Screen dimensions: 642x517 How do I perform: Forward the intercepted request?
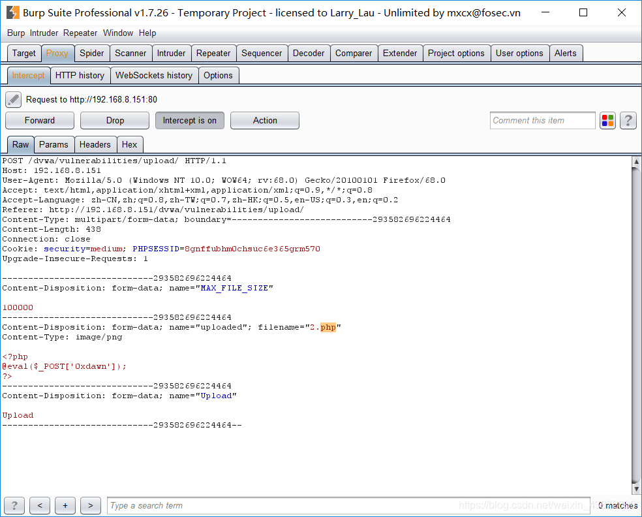point(40,121)
